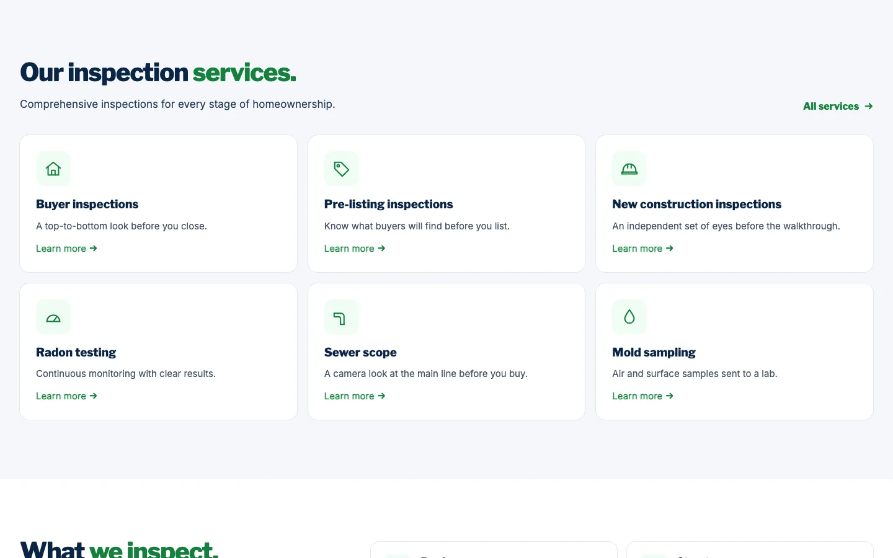Select the Radon testing heading
The width and height of the screenshot is (893, 558).
[x=76, y=352]
